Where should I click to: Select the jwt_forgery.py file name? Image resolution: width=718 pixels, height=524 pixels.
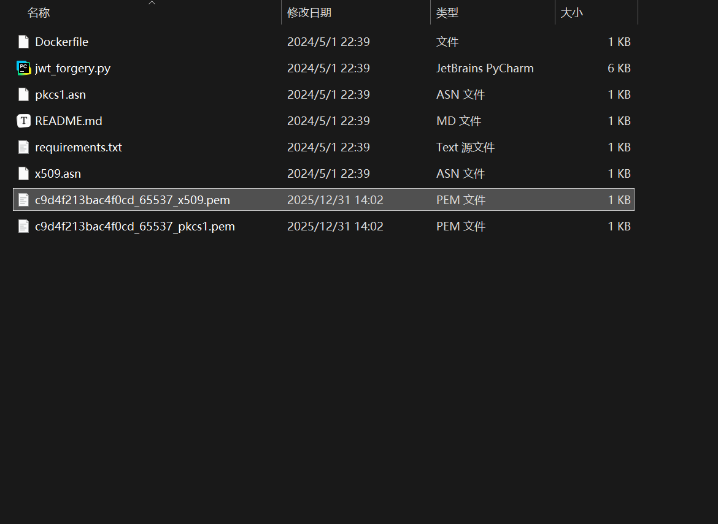click(x=73, y=68)
